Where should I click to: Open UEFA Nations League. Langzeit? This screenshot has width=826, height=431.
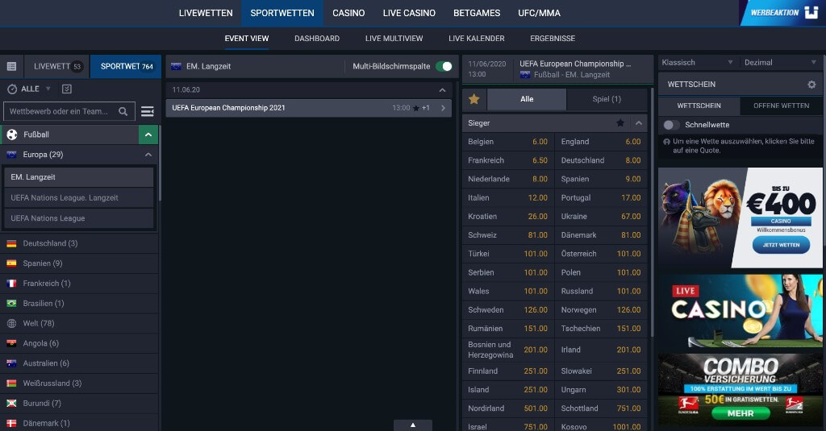(x=79, y=198)
